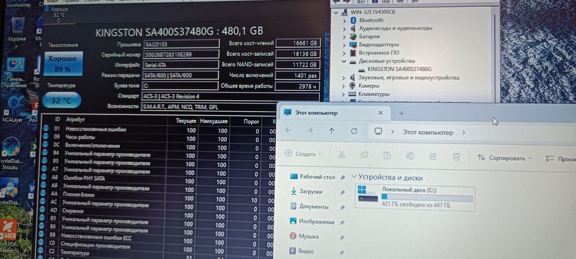Click the Rename icon in Explorer toolbar
Screen dimensions: 576x259
point(410,156)
